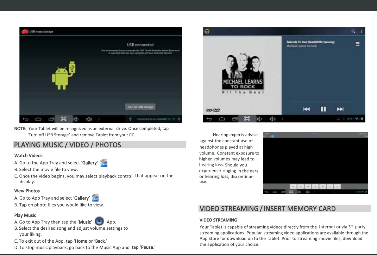Tap volume up in the USB screenshot nav bar
This screenshot has width=377, height=255.
[x=89, y=119]
